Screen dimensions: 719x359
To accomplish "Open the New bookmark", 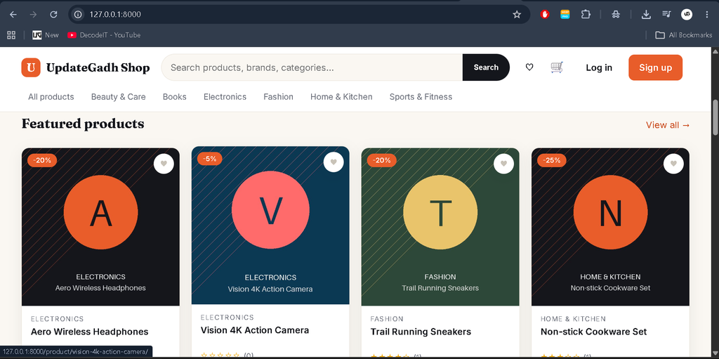I will [x=46, y=35].
